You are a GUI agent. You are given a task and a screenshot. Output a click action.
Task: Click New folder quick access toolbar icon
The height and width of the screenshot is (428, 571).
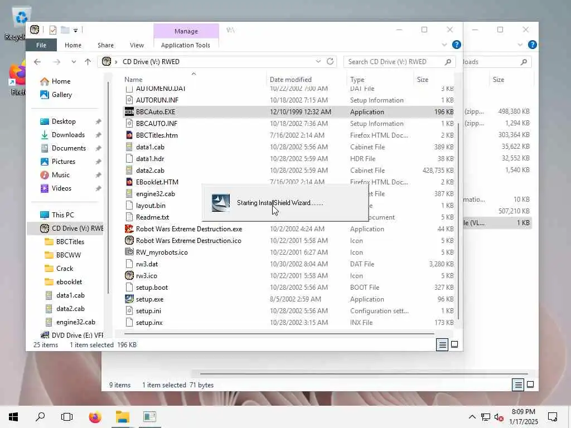(x=65, y=30)
